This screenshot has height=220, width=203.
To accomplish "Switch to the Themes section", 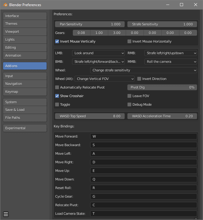I will 25,24.
